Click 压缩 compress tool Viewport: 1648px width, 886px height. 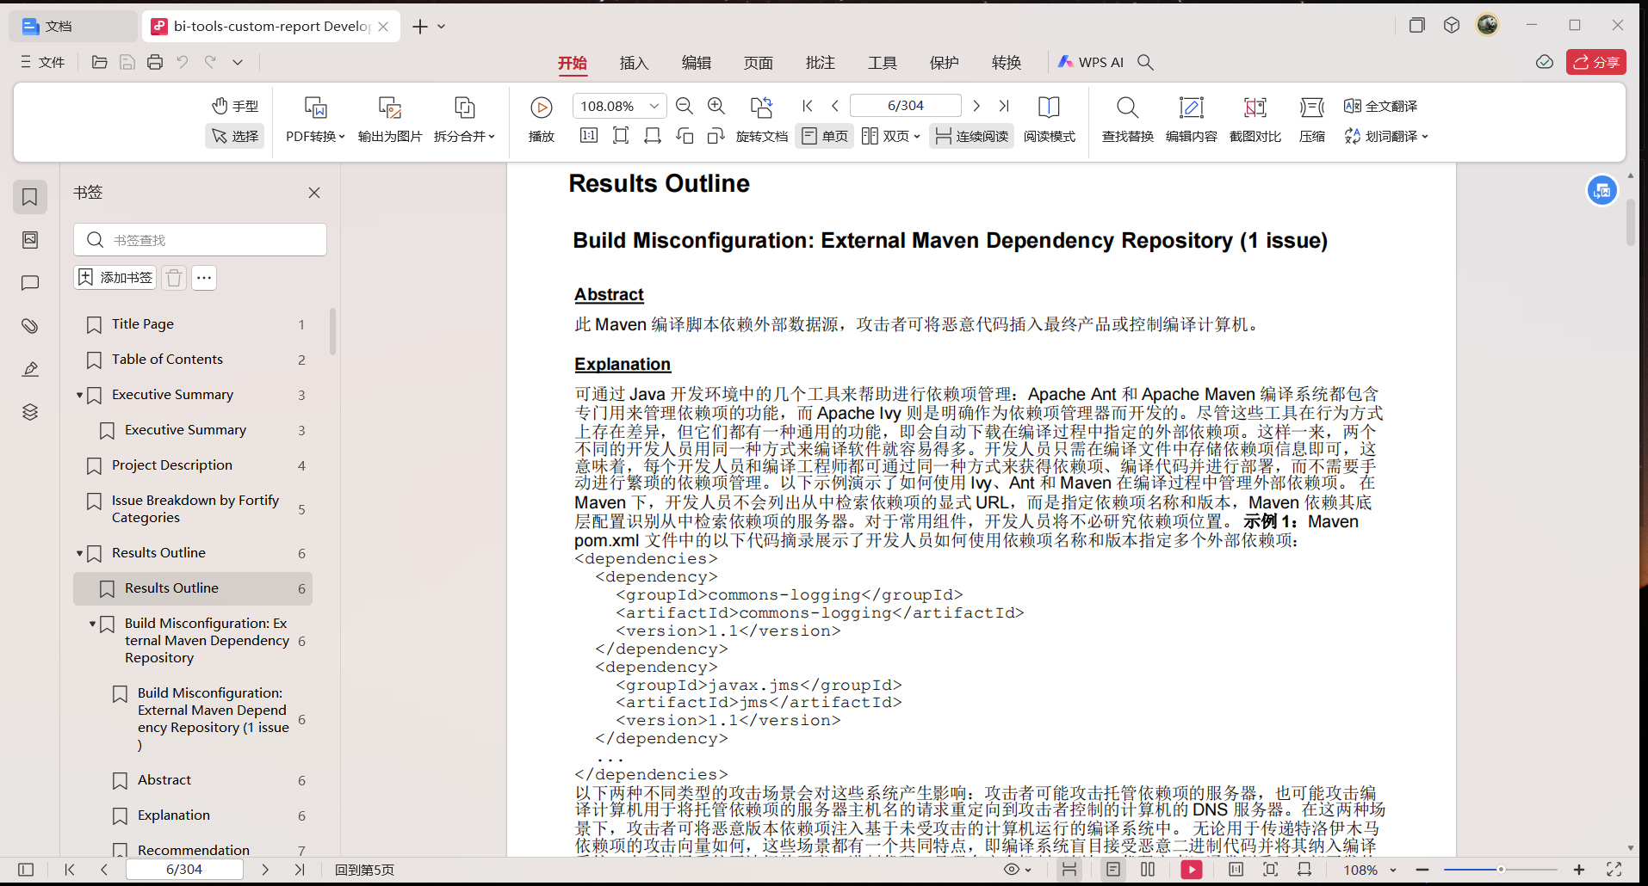click(1312, 120)
